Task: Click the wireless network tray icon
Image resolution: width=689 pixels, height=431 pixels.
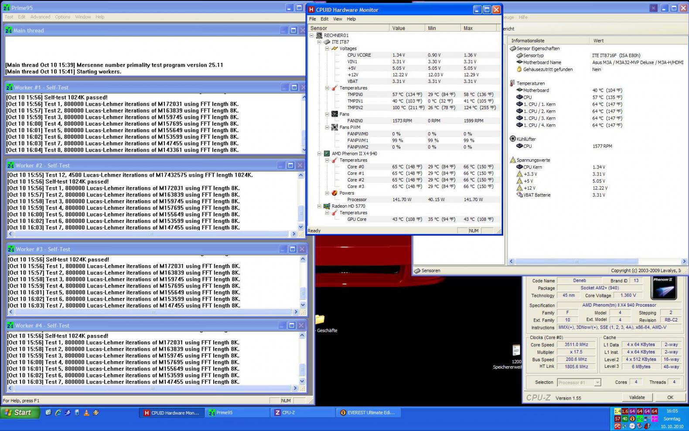Action: pos(647,419)
